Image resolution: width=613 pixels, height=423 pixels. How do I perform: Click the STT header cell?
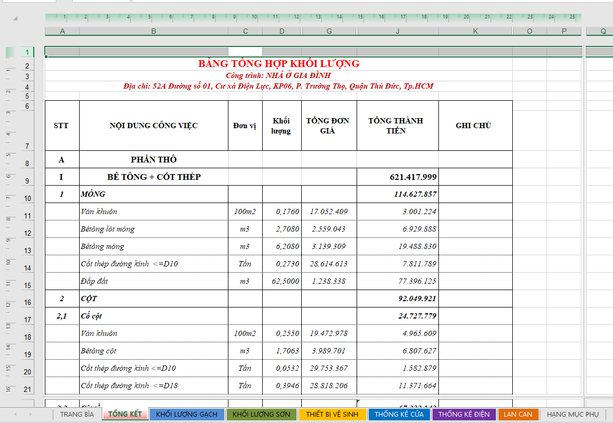62,126
